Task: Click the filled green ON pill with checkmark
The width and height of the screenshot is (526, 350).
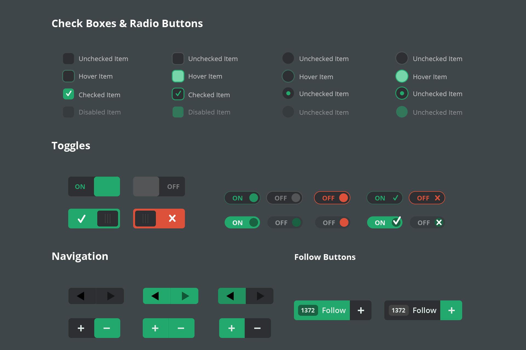Action: pos(385,222)
